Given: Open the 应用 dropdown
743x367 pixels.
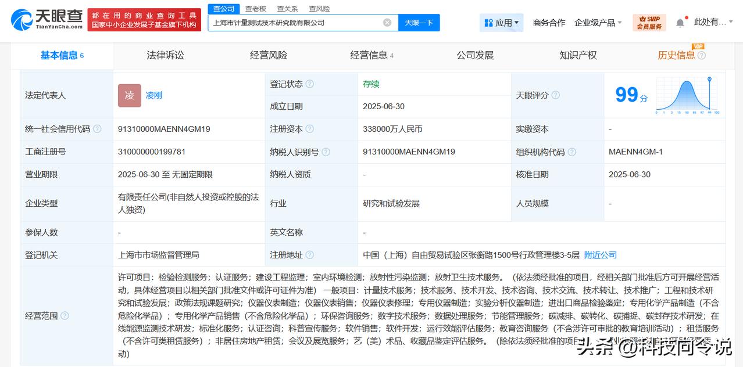Looking at the screenshot, I should (501, 23).
